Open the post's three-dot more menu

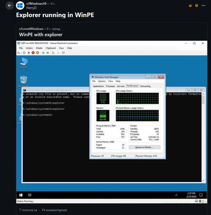point(203,6)
